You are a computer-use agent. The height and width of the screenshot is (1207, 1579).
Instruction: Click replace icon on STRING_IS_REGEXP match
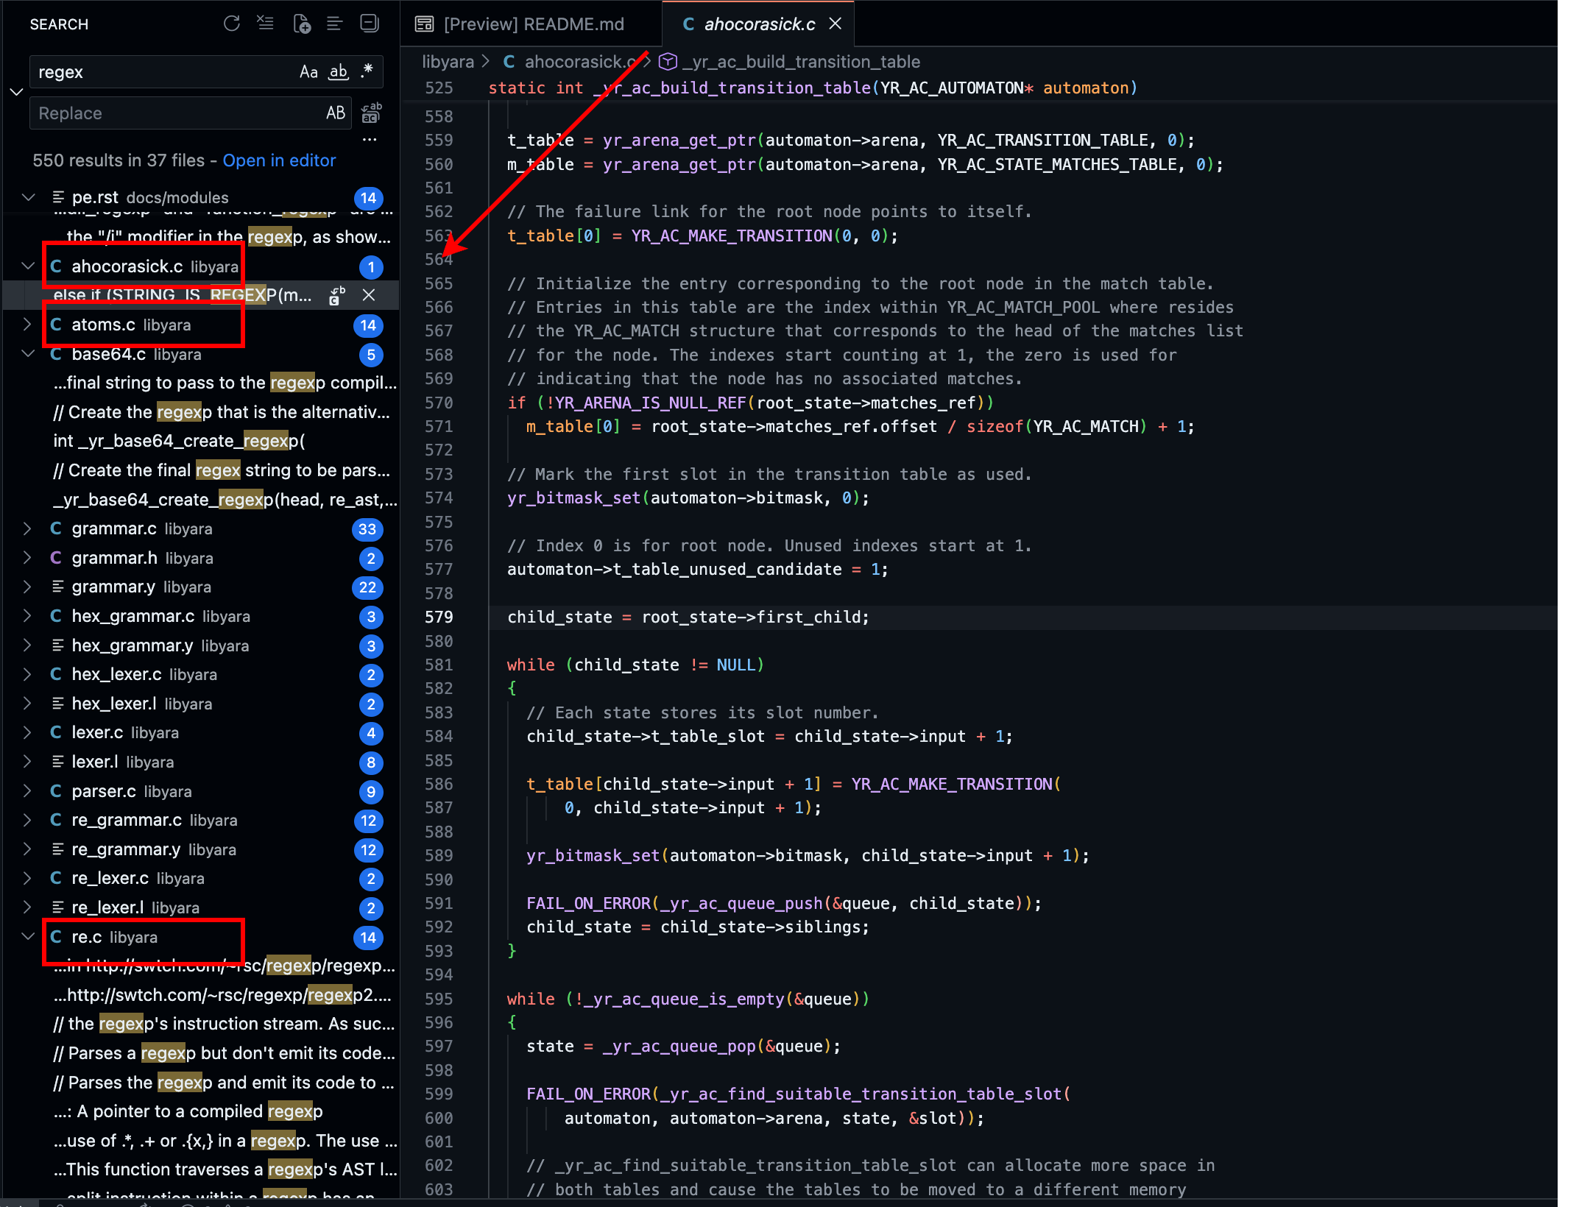[337, 295]
